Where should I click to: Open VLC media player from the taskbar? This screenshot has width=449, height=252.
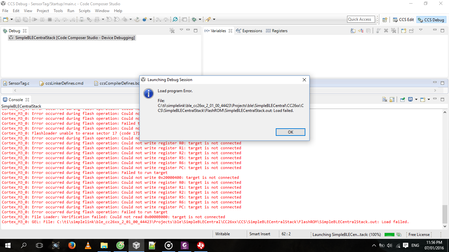click(88, 245)
